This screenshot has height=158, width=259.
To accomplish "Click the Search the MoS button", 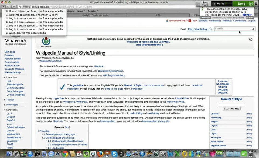I will pyautogui.click(x=231, y=109).
